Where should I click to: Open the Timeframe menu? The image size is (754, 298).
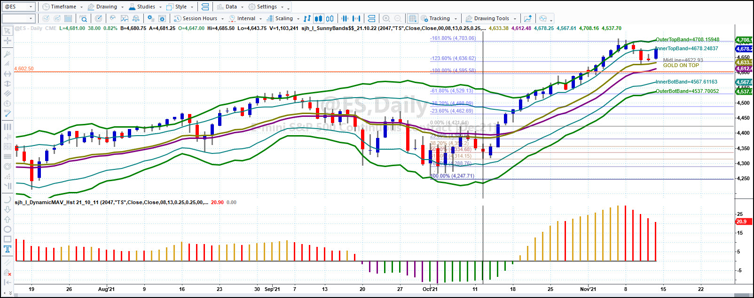click(63, 7)
